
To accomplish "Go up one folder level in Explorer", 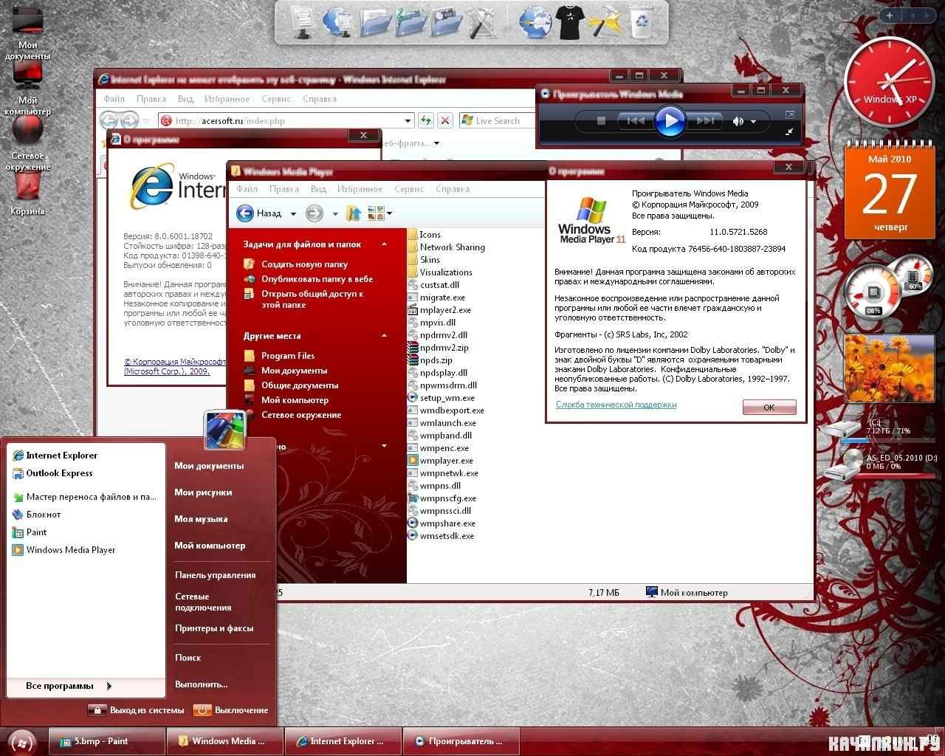I will [x=354, y=213].
